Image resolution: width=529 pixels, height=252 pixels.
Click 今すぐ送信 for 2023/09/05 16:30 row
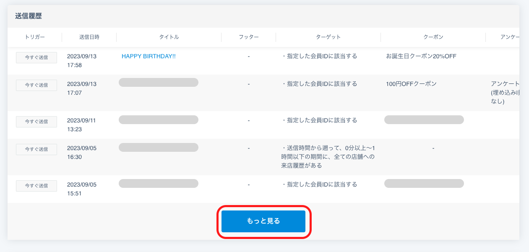tap(36, 149)
